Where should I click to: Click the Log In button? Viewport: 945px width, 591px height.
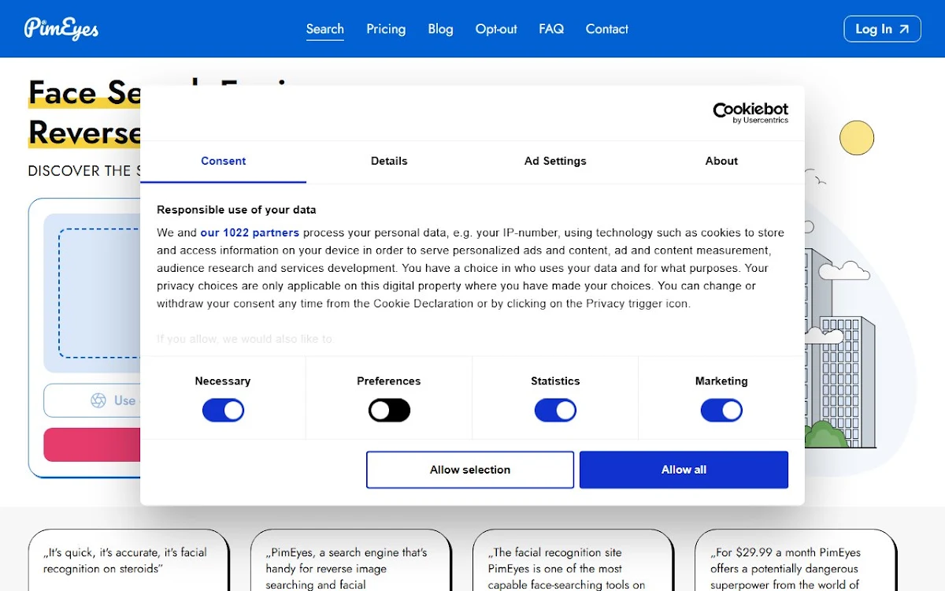(882, 29)
